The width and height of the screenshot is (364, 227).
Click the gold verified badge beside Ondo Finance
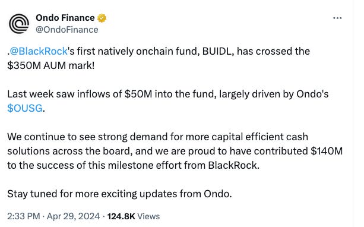coord(102,18)
